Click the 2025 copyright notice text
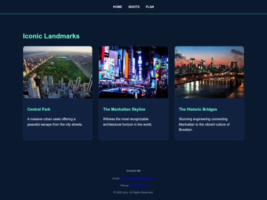Screen dimensions: 267x200 click(x=133, y=193)
